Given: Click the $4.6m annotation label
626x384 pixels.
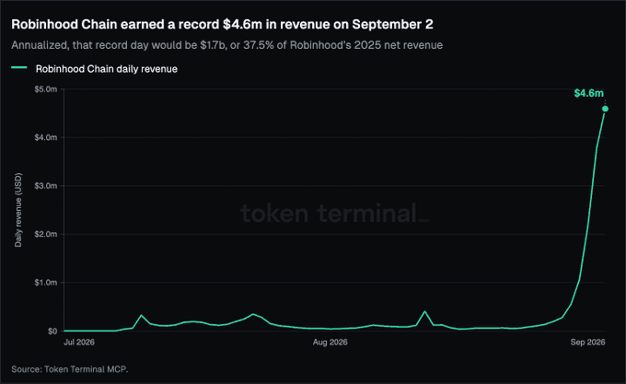Looking at the screenshot, I should pyautogui.click(x=589, y=93).
